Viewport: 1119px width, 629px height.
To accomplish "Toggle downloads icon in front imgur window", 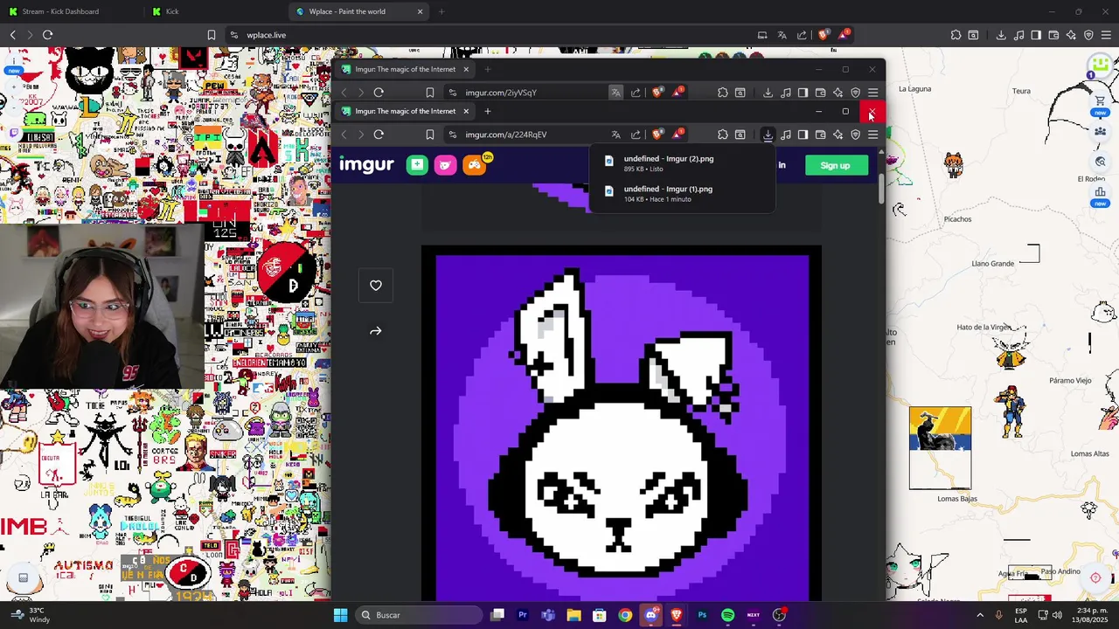I will [768, 135].
